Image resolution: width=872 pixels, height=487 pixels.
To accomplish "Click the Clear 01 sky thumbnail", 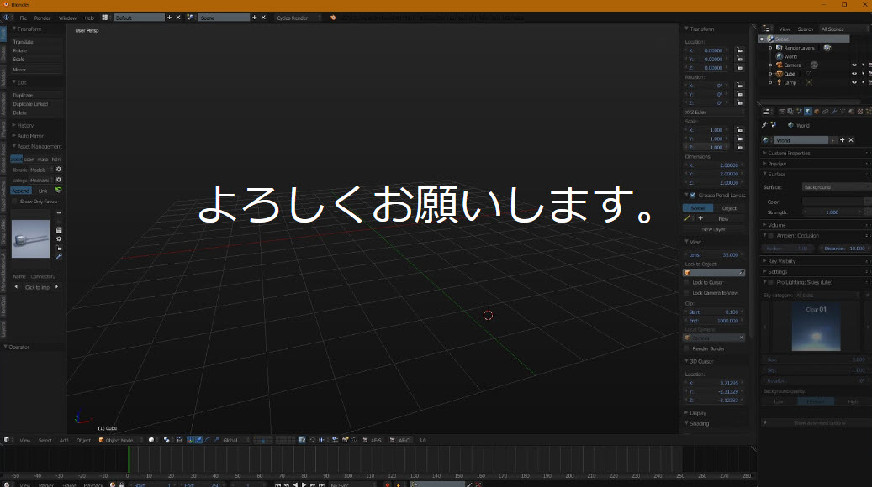I will [816, 327].
